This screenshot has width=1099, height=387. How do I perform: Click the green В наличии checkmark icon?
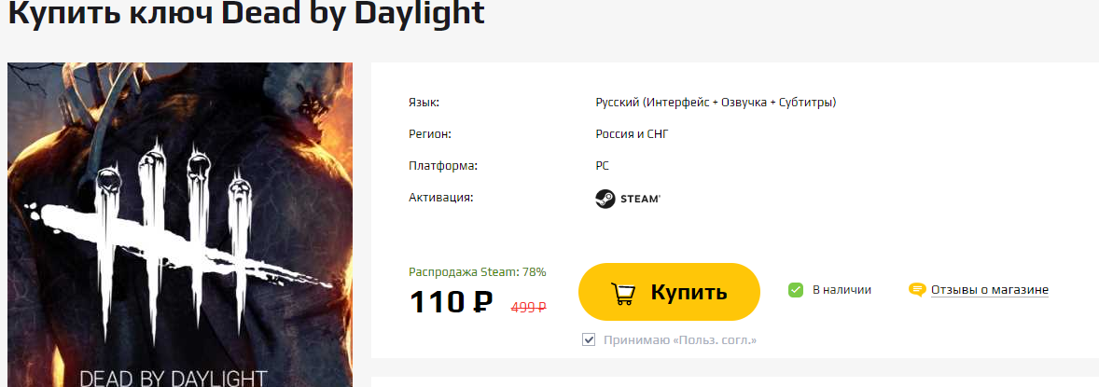pos(796,289)
